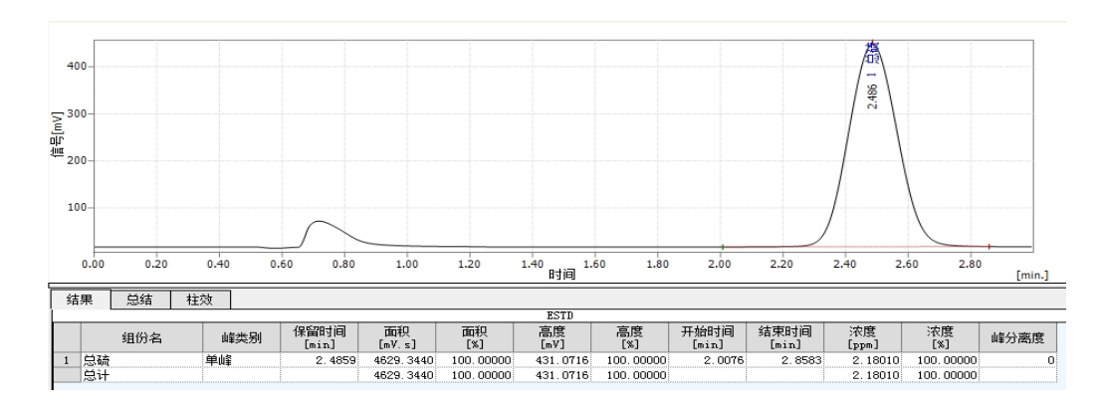Click the red peak end marker

pos(989,246)
